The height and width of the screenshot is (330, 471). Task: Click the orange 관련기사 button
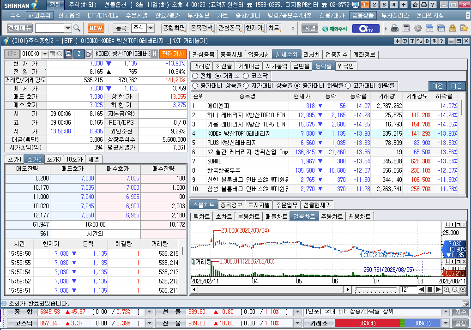[x=173, y=54]
